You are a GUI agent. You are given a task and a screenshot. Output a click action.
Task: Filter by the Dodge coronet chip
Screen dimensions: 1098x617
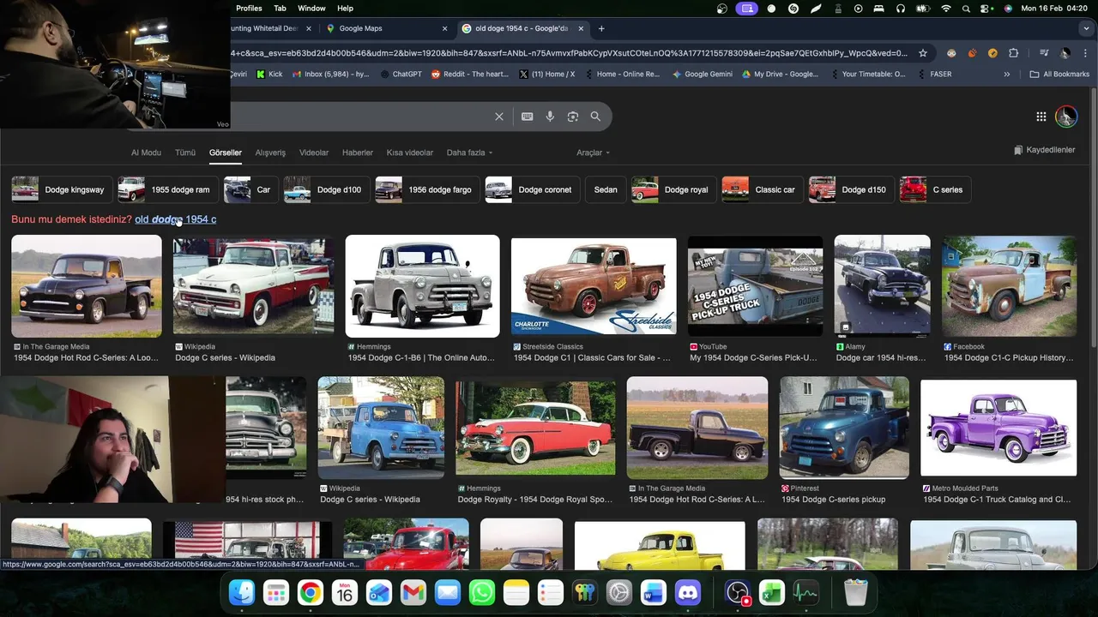(x=532, y=189)
